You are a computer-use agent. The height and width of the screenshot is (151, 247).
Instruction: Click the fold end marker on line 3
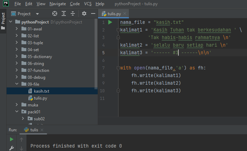pos(118,37)
